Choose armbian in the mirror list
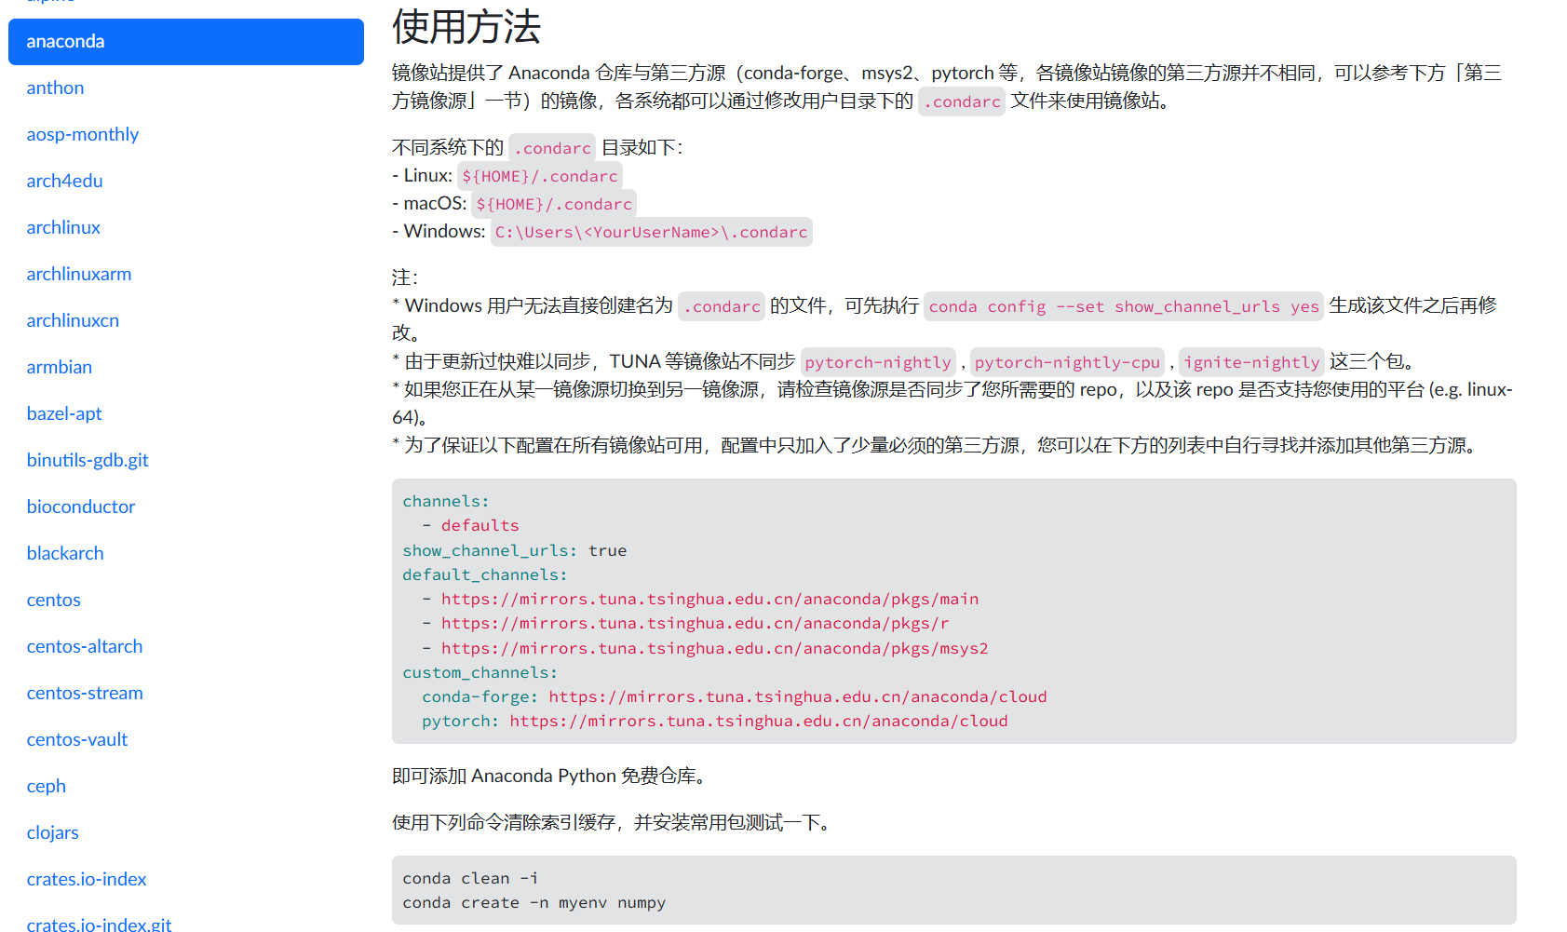The width and height of the screenshot is (1567, 932). pos(59,368)
